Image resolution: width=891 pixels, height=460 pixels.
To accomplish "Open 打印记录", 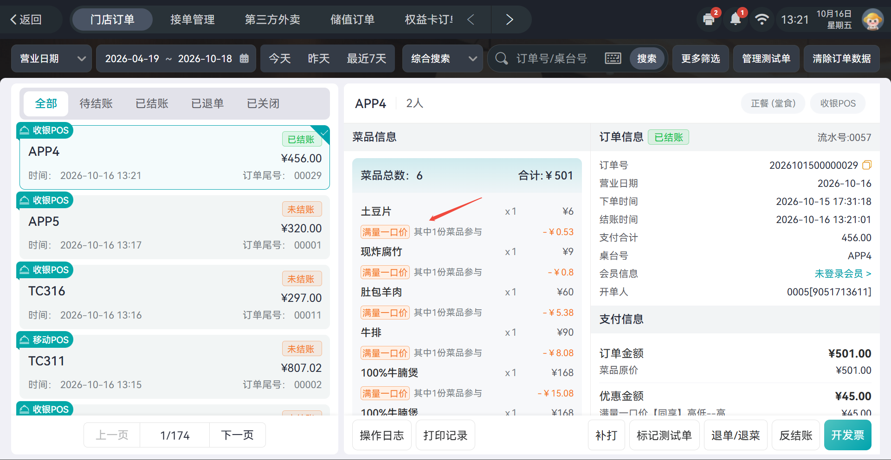I will pos(445,435).
